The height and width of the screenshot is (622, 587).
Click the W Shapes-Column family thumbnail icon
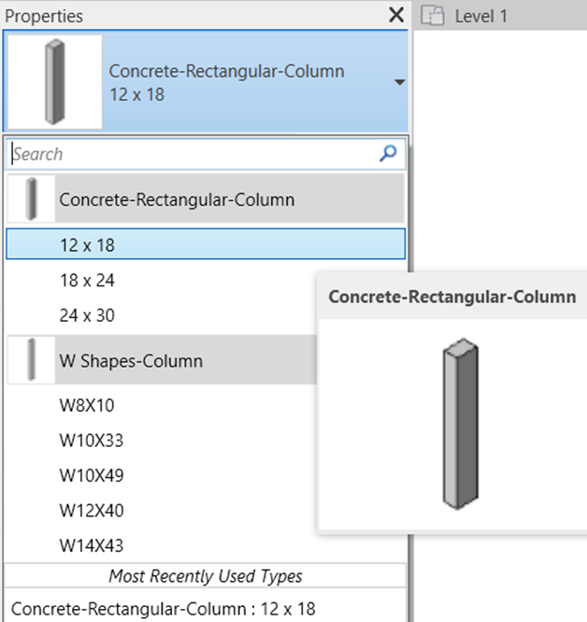[31, 360]
